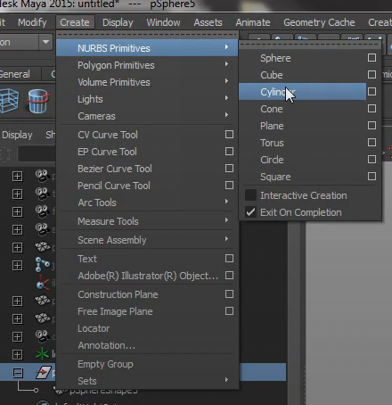Expand Cameras submenu

pyautogui.click(x=147, y=116)
